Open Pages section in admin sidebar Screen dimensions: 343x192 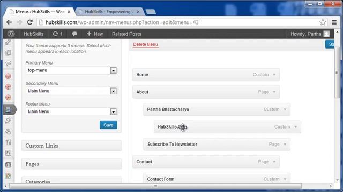(8, 53)
